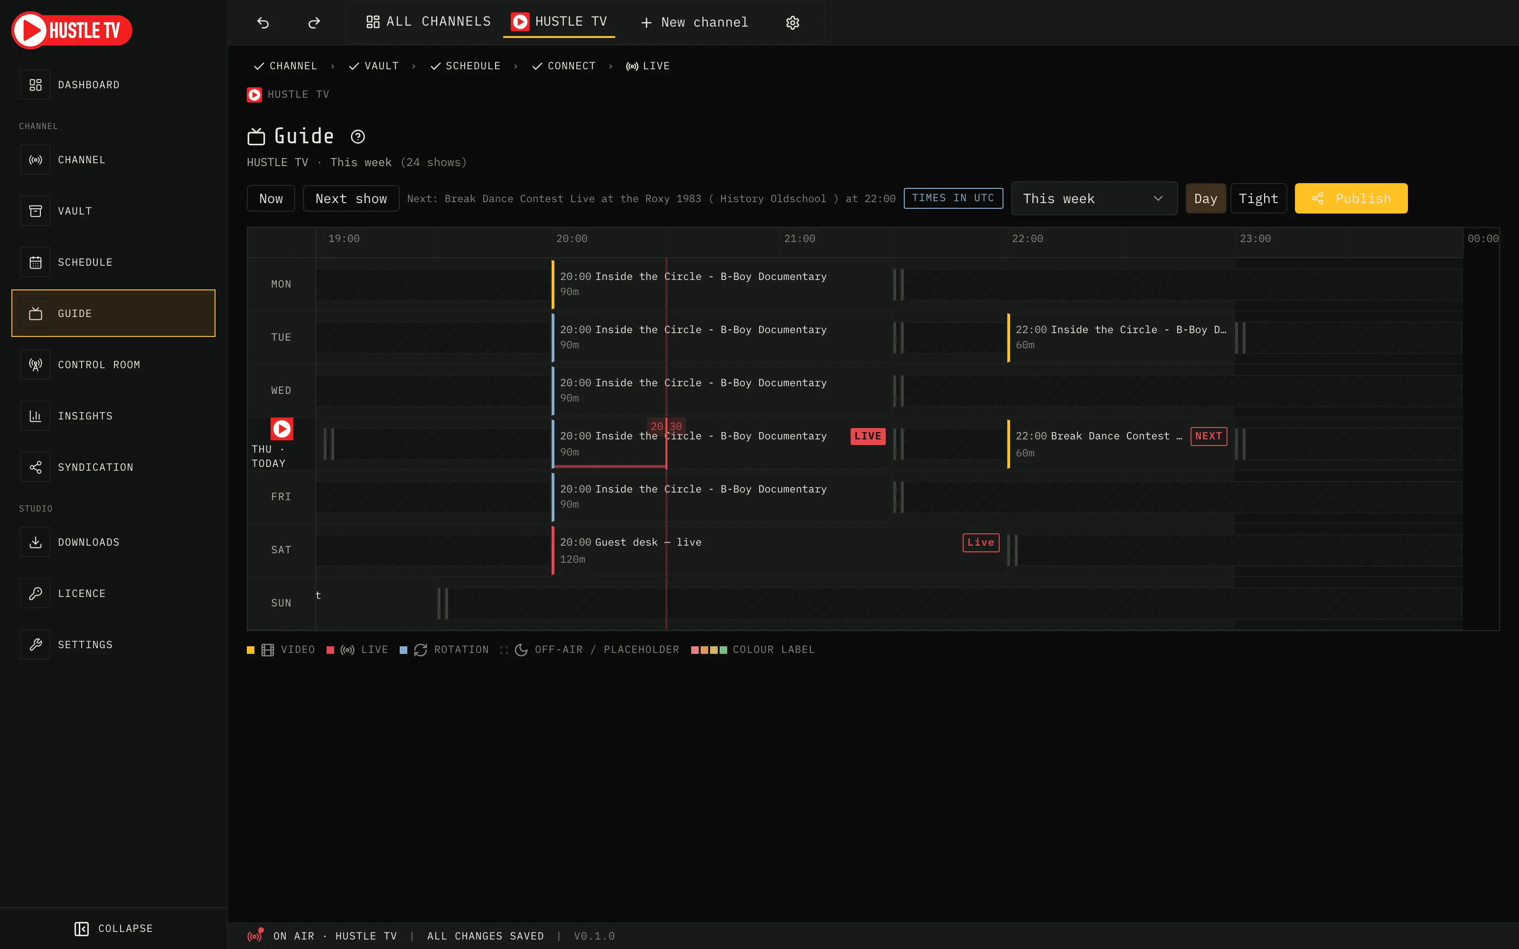Click the Video legend film icon
Viewport: 1519px width, 949px height.
[267, 650]
